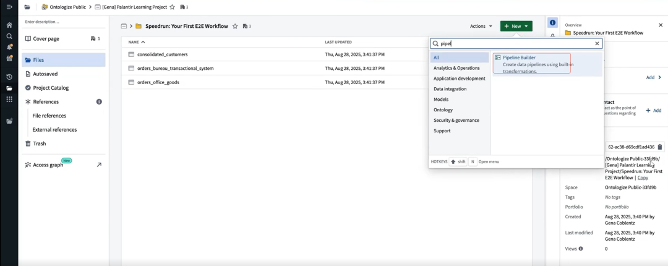Open the orders_office_goods dataset
Image resolution: width=668 pixels, height=266 pixels.
click(x=158, y=82)
